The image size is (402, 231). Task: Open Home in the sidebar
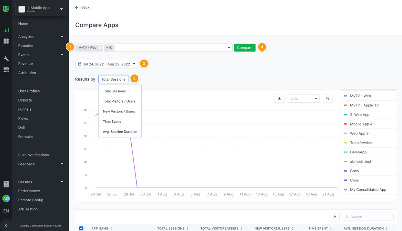pos(23,24)
